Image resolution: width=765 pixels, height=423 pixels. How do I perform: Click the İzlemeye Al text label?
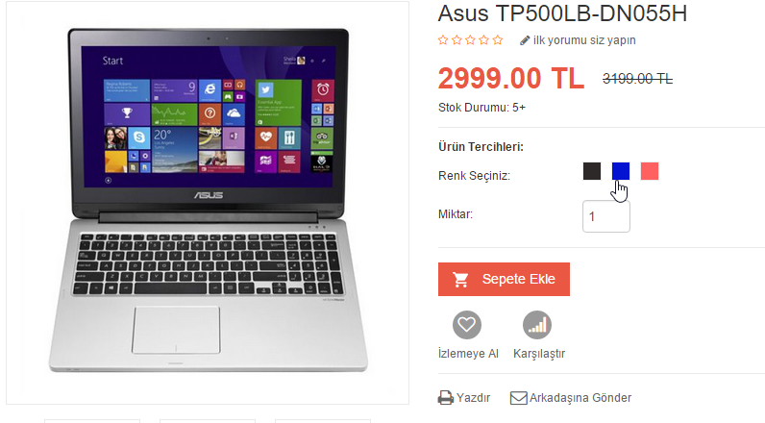(x=468, y=354)
